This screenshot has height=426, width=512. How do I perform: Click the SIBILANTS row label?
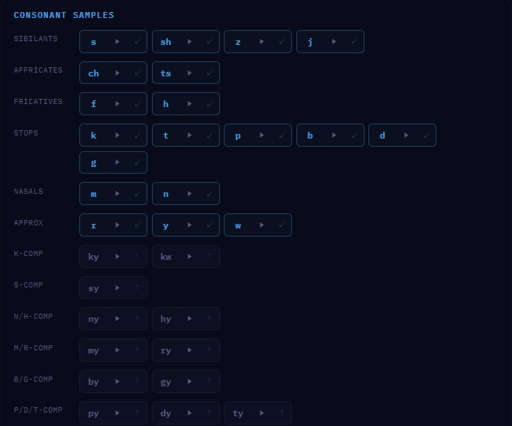pos(36,38)
